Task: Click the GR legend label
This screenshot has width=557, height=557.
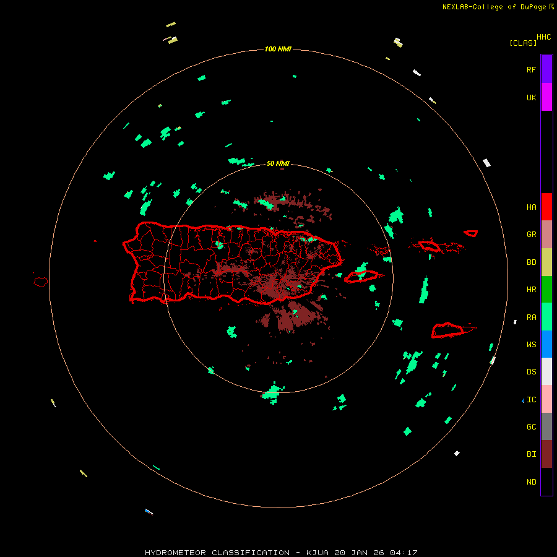Action: tap(531, 235)
